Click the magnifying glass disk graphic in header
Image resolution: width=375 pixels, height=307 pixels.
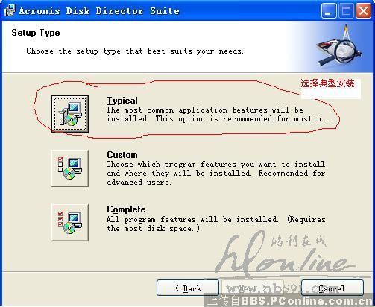tap(339, 47)
